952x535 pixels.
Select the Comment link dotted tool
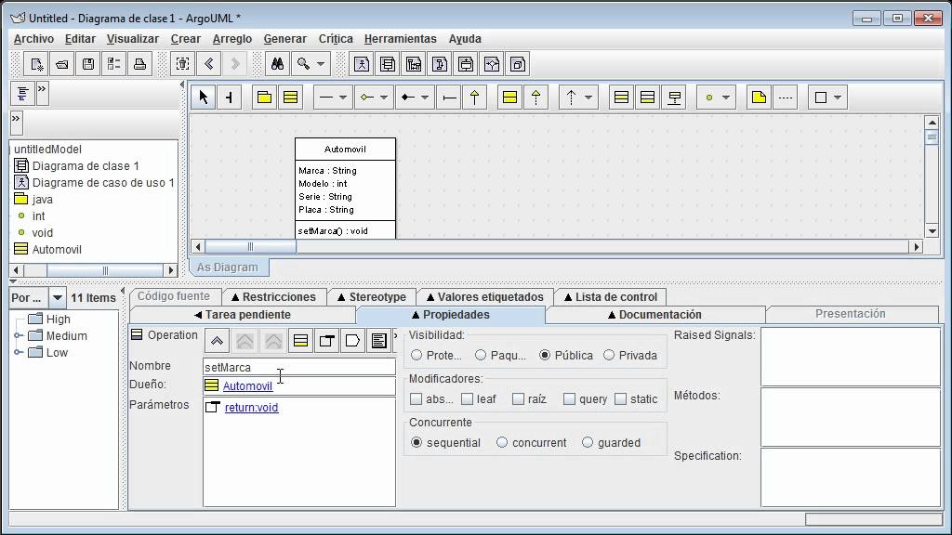[x=786, y=97]
